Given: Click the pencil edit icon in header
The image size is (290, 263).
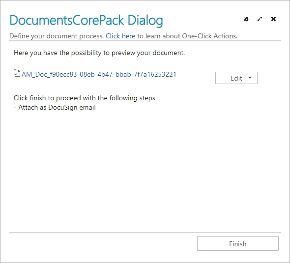Looking at the screenshot, I should coord(260,19).
